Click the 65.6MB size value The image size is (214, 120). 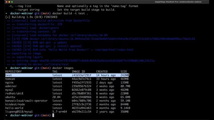[x=125, y=97]
